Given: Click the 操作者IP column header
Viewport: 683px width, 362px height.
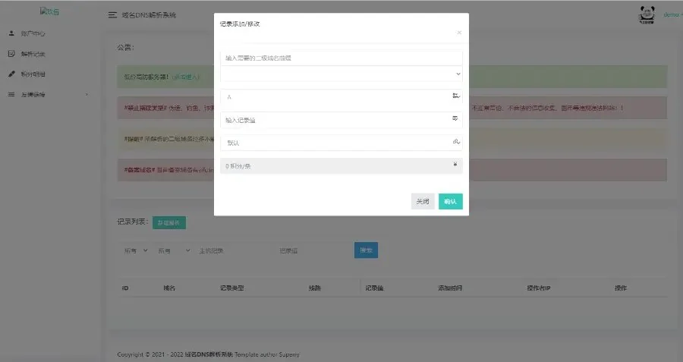Looking at the screenshot, I should click(x=538, y=288).
